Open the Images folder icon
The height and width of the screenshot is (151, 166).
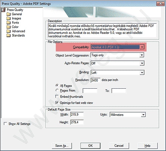coord(8,18)
